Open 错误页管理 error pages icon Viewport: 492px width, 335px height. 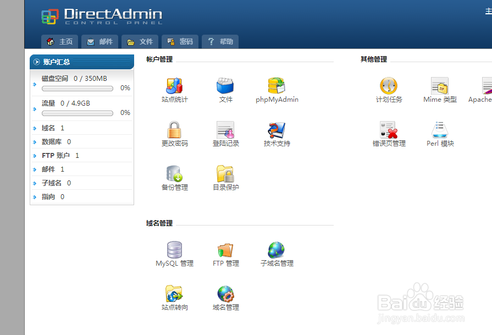click(x=389, y=130)
